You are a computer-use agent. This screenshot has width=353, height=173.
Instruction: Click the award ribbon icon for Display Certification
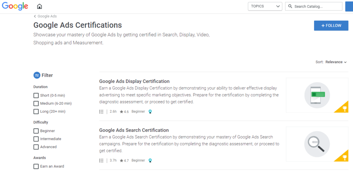pos(150,112)
